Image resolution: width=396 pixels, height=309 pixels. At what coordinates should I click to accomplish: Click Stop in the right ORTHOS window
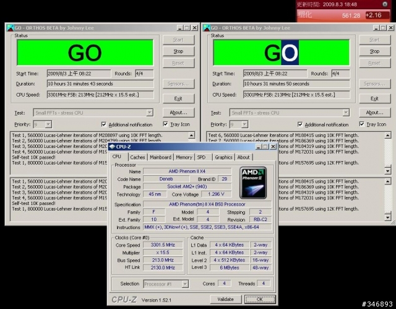pyautogui.click(x=375, y=51)
